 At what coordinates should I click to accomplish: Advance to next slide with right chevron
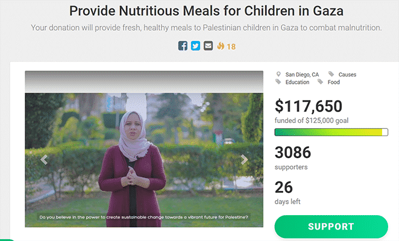click(x=244, y=160)
